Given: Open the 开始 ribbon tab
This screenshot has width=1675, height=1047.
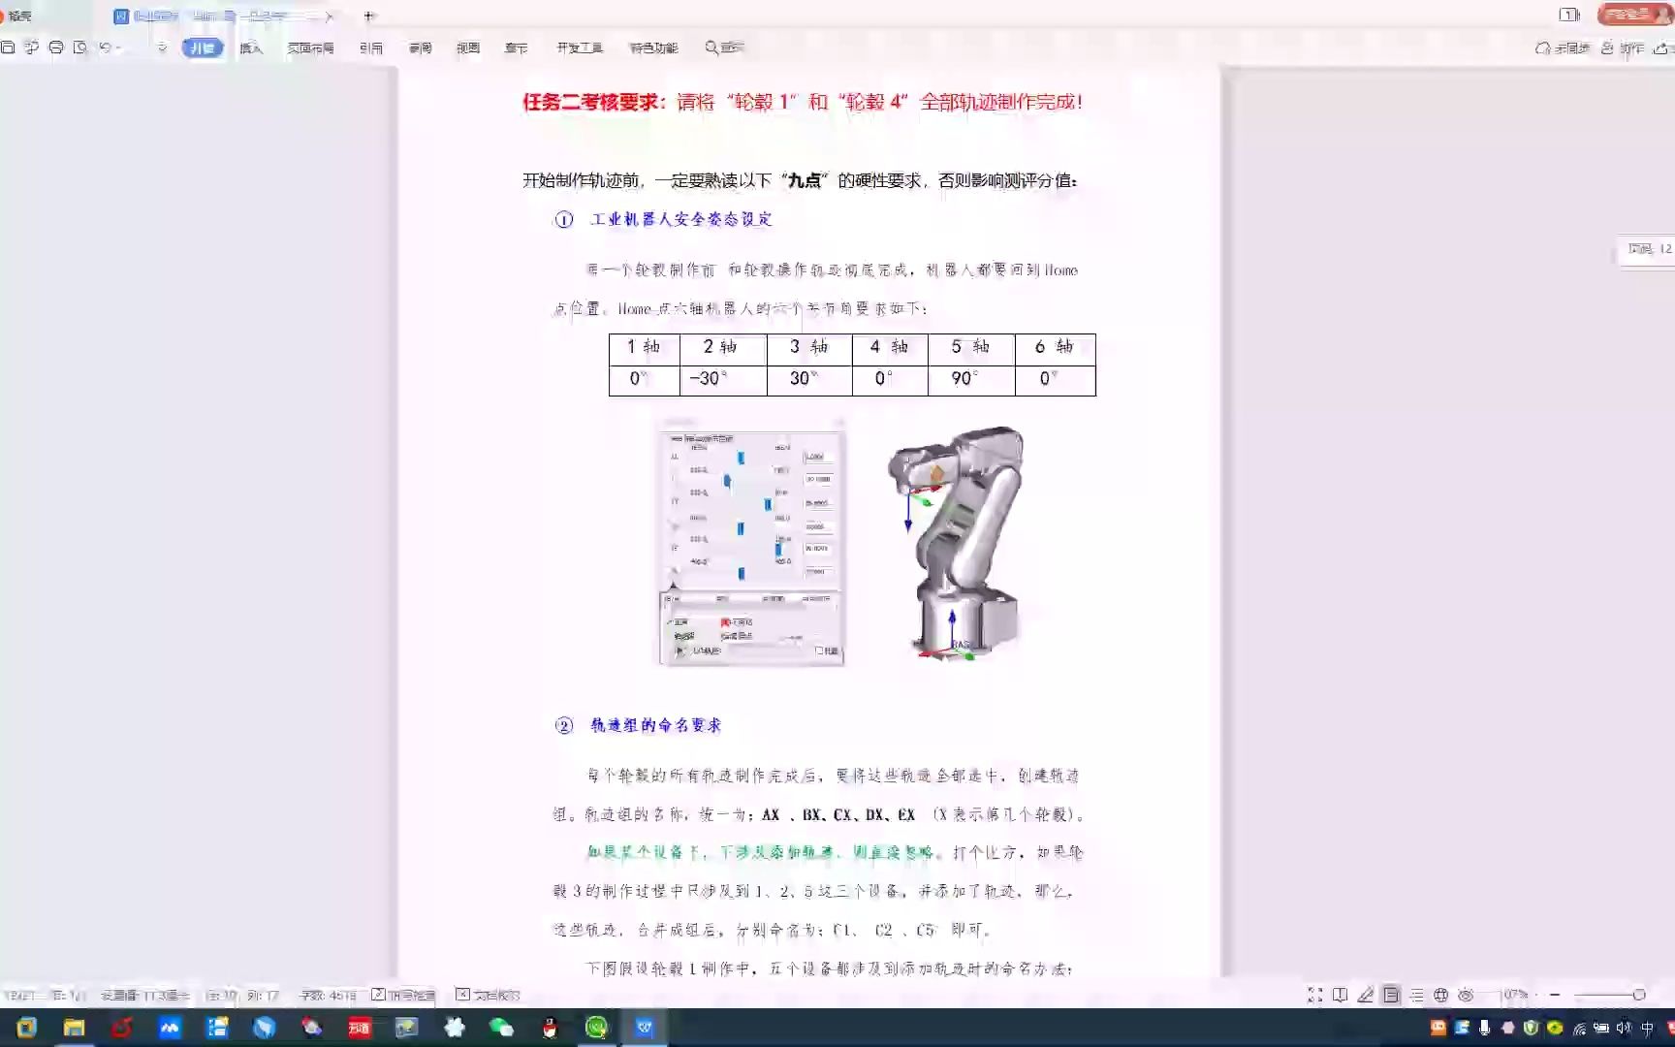Looking at the screenshot, I should tap(203, 48).
